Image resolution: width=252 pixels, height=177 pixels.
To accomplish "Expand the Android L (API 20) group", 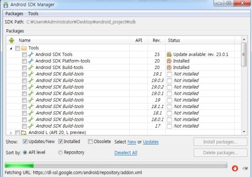I will 11,133.
